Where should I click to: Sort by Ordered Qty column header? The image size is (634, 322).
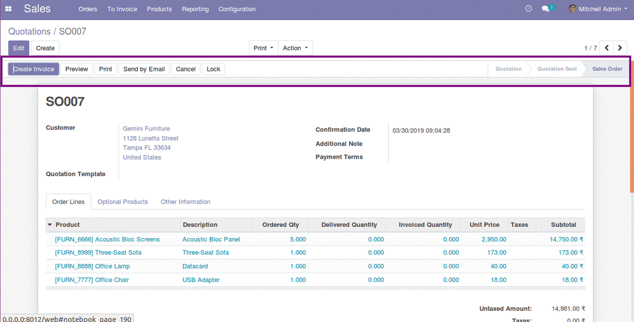(x=280, y=225)
